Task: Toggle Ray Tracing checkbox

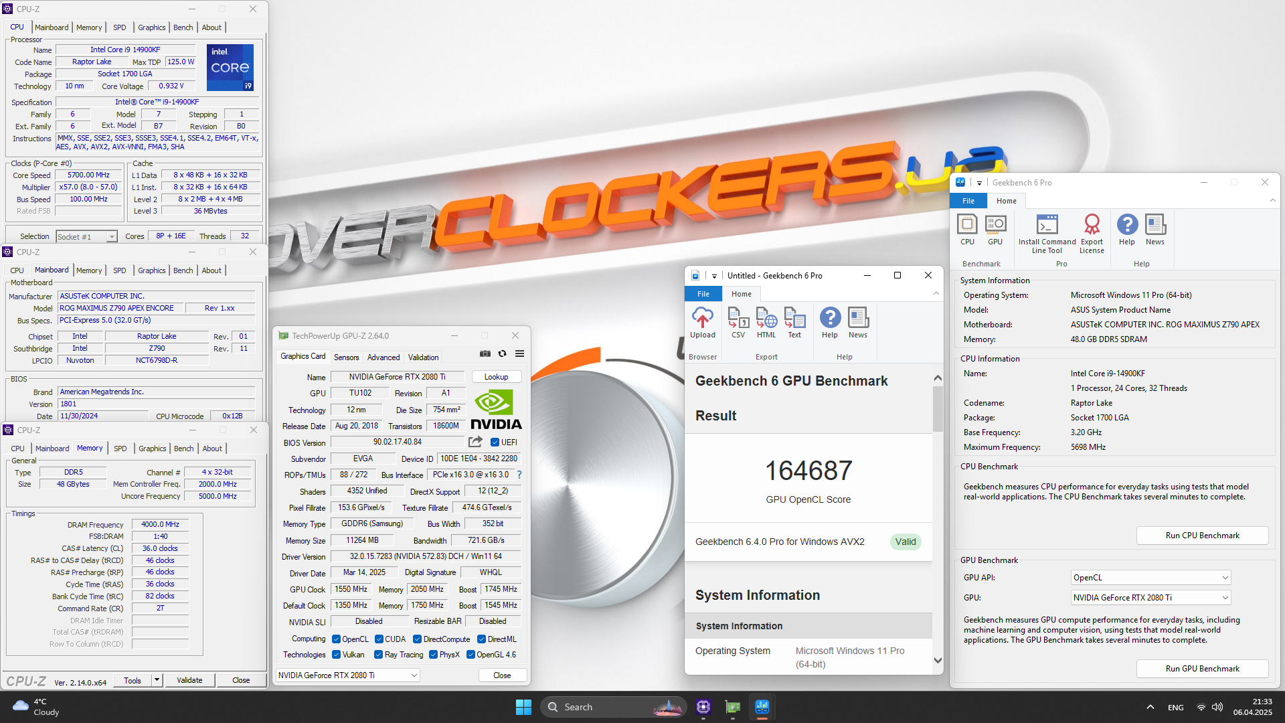Action: pos(379,655)
